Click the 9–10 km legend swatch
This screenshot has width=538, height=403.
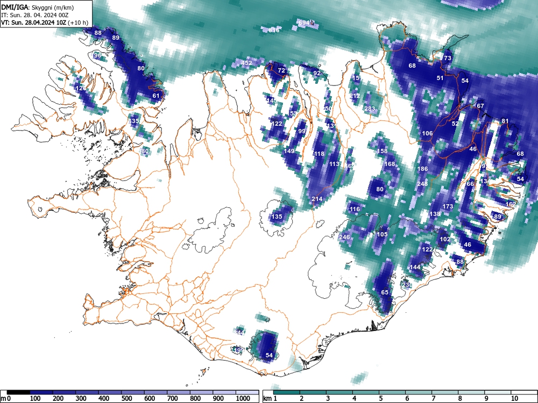coord(498,392)
